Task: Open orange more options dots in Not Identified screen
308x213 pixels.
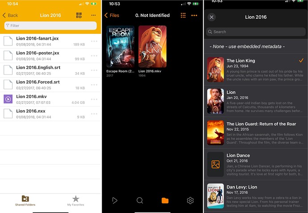Action: coord(194,15)
